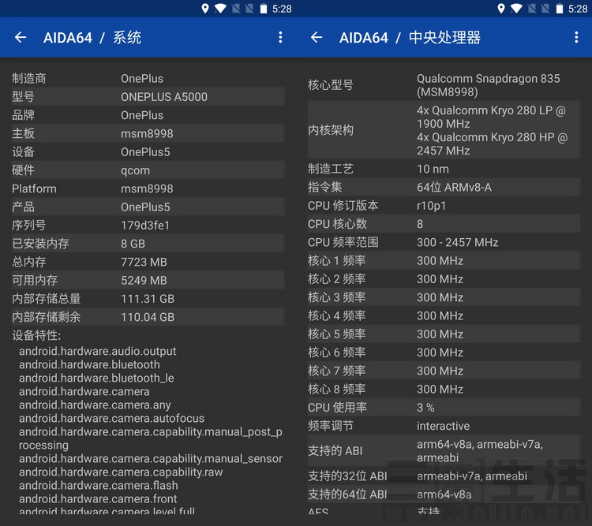Open overflow menu on the CPU screen
The image size is (592, 526).
[576, 37]
